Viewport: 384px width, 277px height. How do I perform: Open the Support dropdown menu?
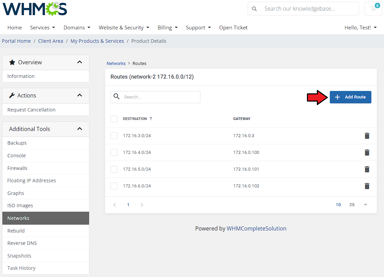198,28
